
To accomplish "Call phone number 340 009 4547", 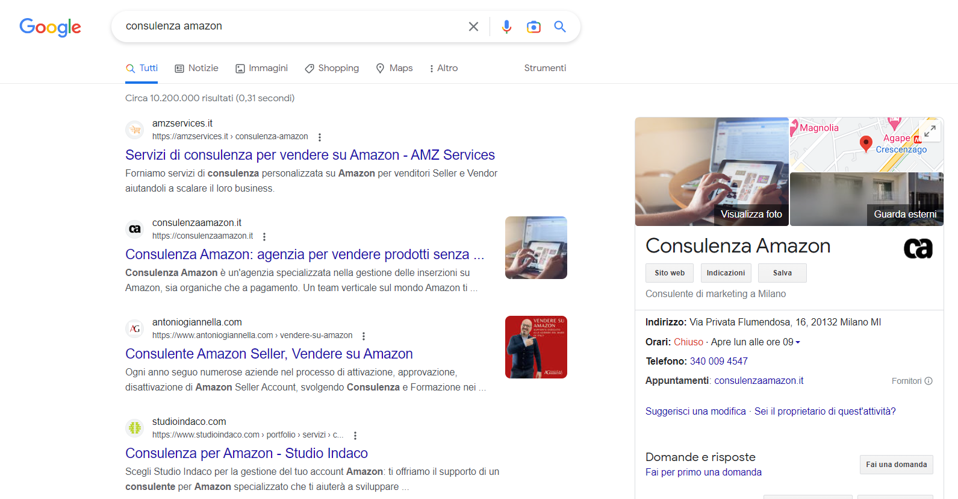I will point(719,361).
